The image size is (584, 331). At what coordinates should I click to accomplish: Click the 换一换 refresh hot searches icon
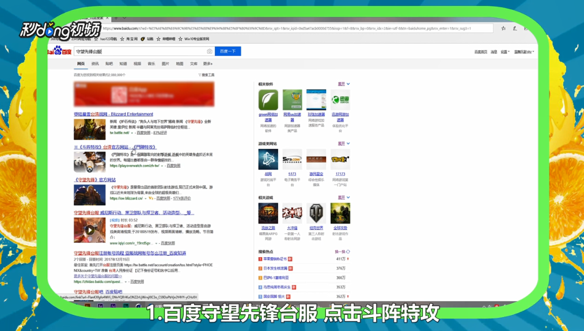(x=348, y=251)
